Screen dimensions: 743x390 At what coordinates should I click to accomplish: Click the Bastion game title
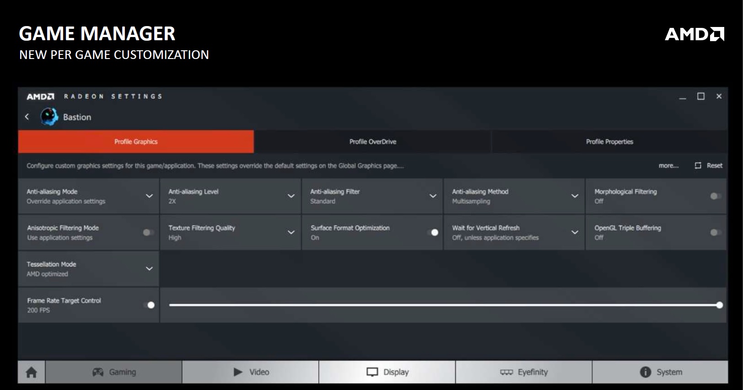77,117
